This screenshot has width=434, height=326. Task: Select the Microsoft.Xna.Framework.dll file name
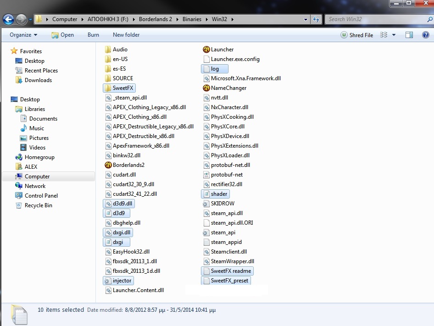[246, 78]
